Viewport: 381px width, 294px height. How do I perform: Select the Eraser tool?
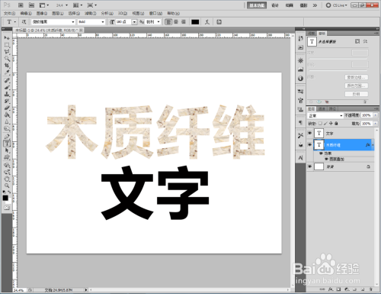point(7,108)
